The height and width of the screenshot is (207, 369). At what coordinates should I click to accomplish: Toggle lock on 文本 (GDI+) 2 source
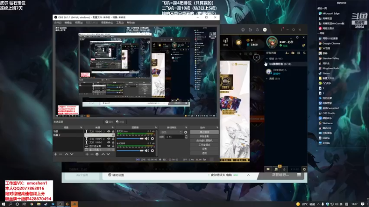[113, 139]
